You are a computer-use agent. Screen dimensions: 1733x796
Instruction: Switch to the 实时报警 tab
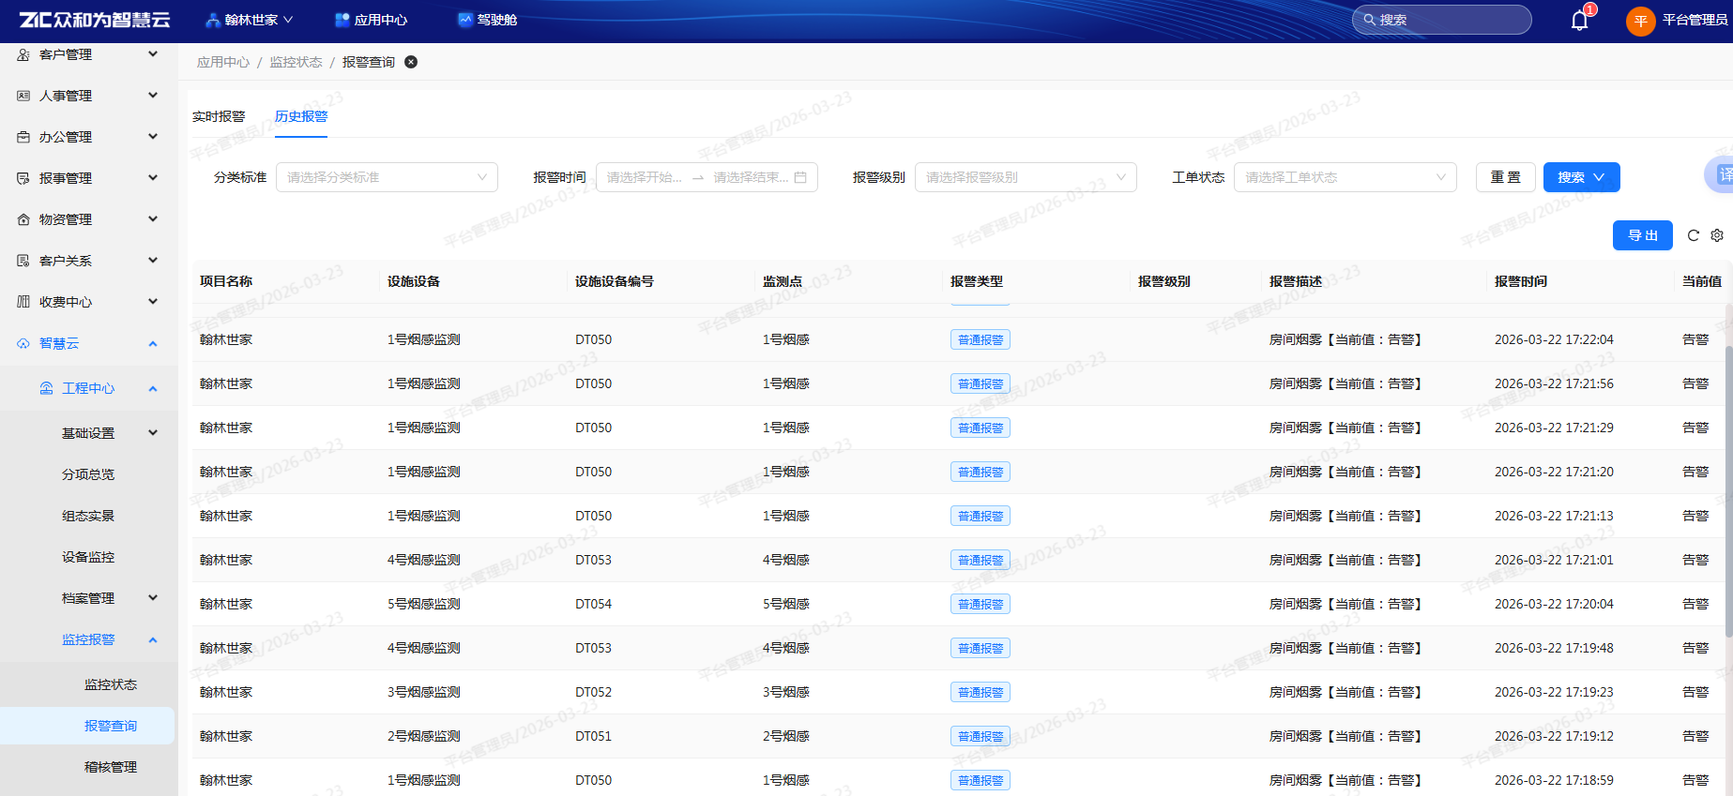pos(219,116)
